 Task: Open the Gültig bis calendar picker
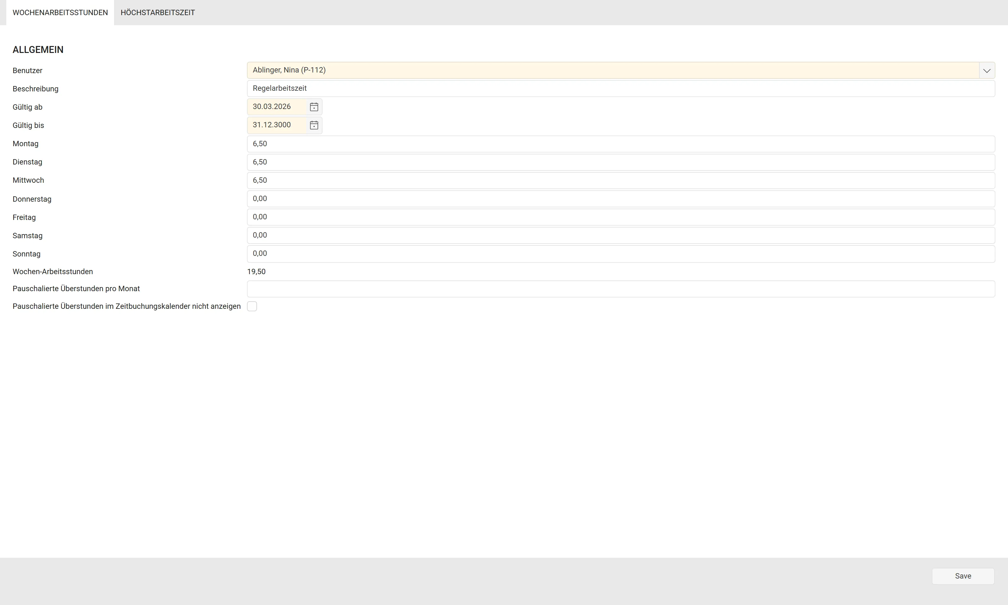[314, 125]
